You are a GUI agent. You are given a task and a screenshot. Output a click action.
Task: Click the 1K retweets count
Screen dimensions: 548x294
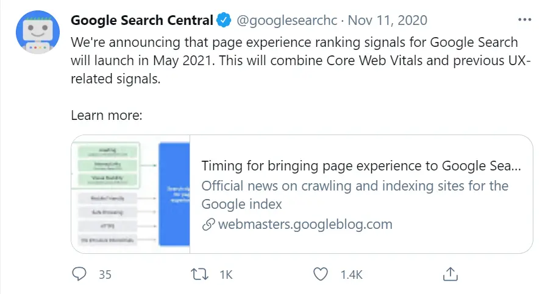226,275
